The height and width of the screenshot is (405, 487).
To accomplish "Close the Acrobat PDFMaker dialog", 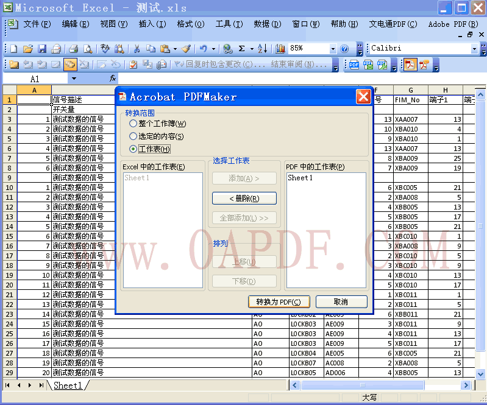I will pyautogui.click(x=363, y=96).
